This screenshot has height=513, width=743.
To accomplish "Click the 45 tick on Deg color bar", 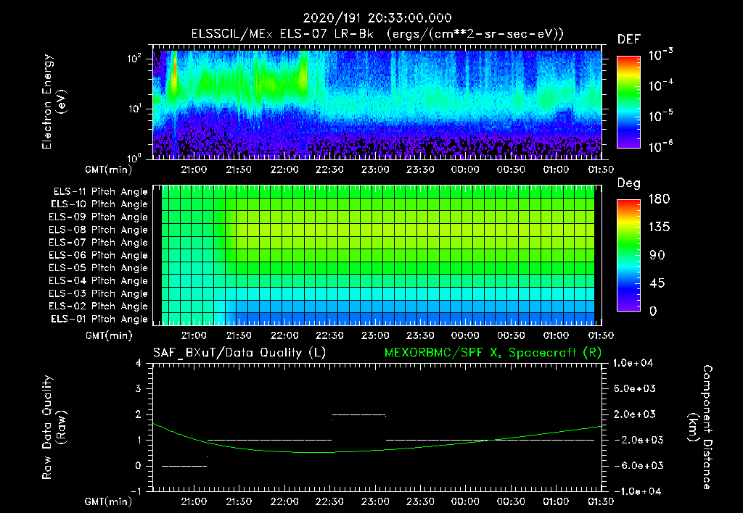I will 657,283.
